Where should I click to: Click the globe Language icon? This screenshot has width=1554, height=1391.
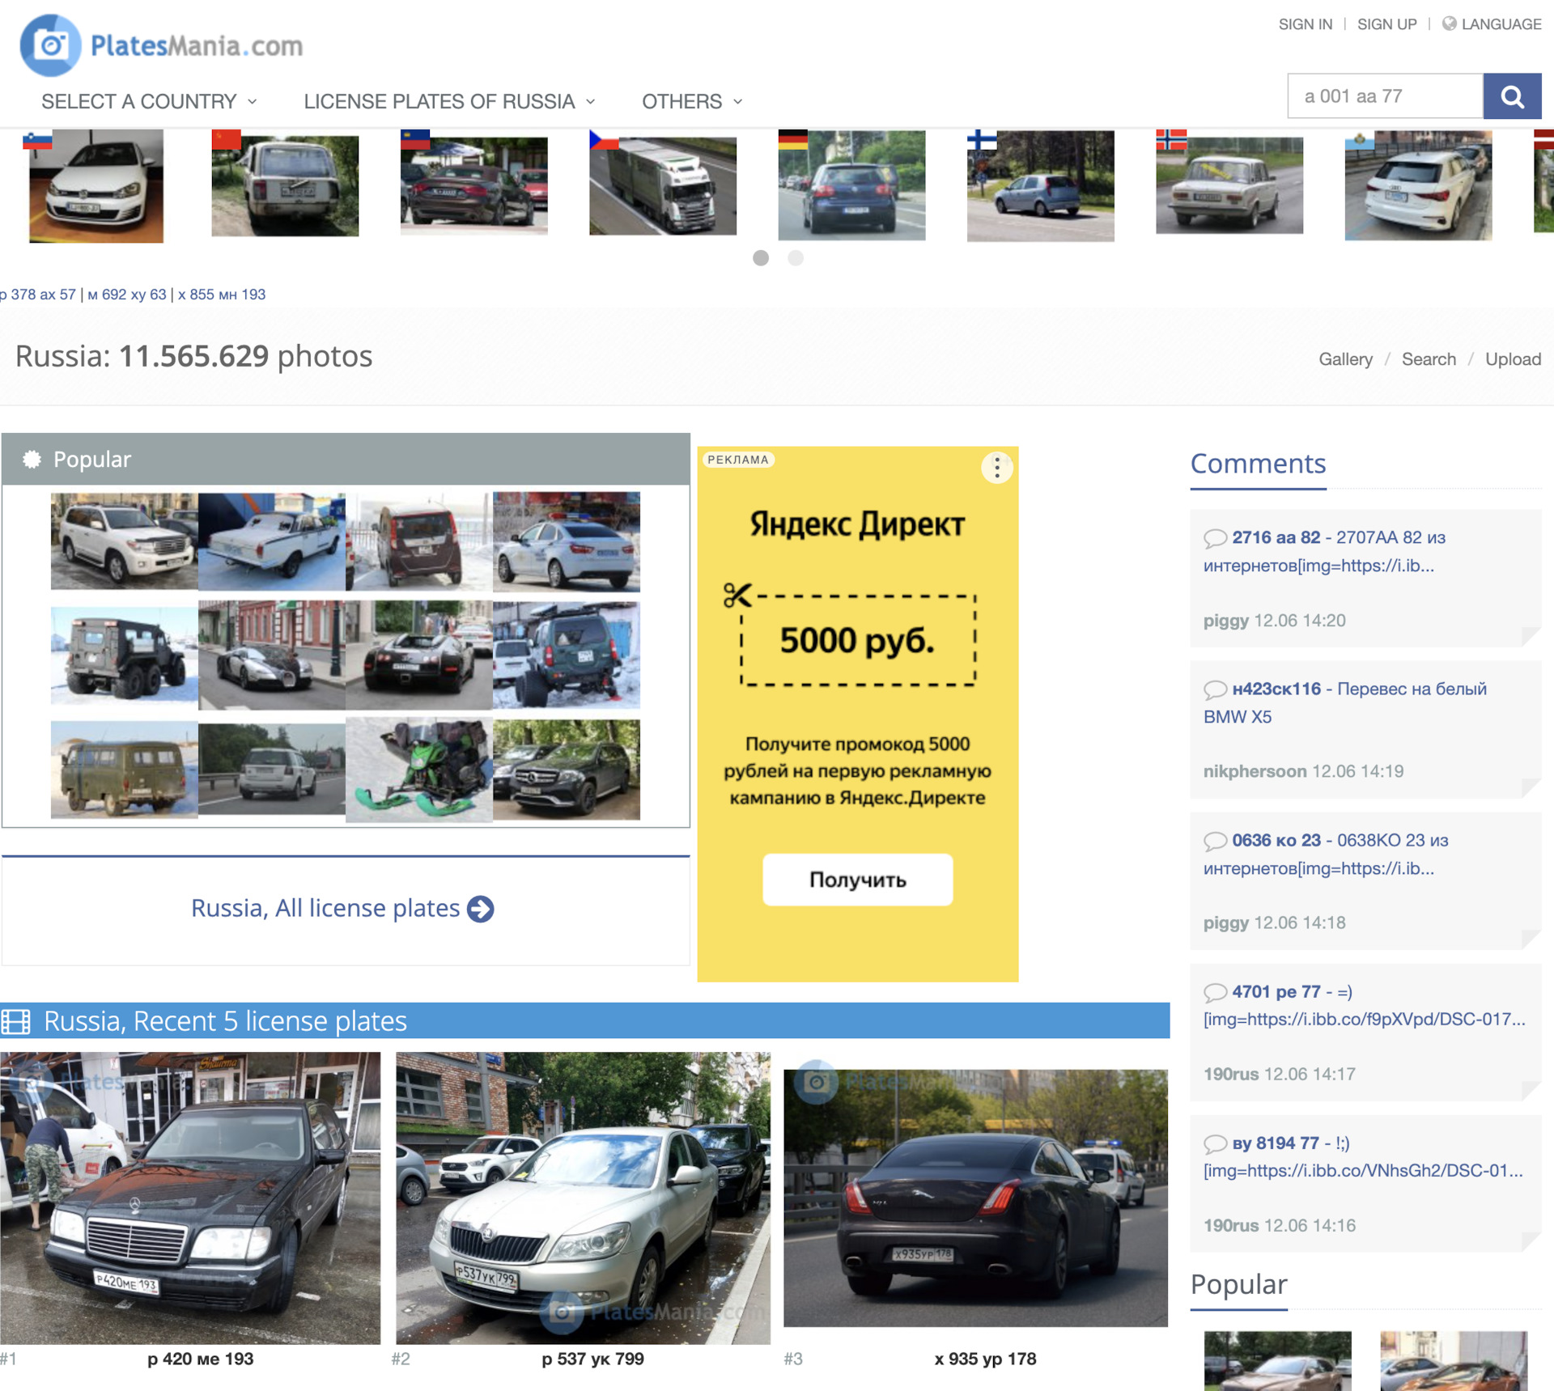point(1449,23)
